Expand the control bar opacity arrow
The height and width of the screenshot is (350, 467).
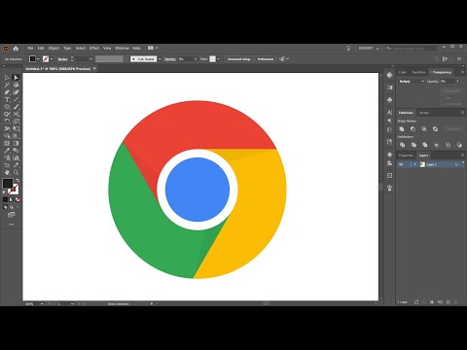196,59
